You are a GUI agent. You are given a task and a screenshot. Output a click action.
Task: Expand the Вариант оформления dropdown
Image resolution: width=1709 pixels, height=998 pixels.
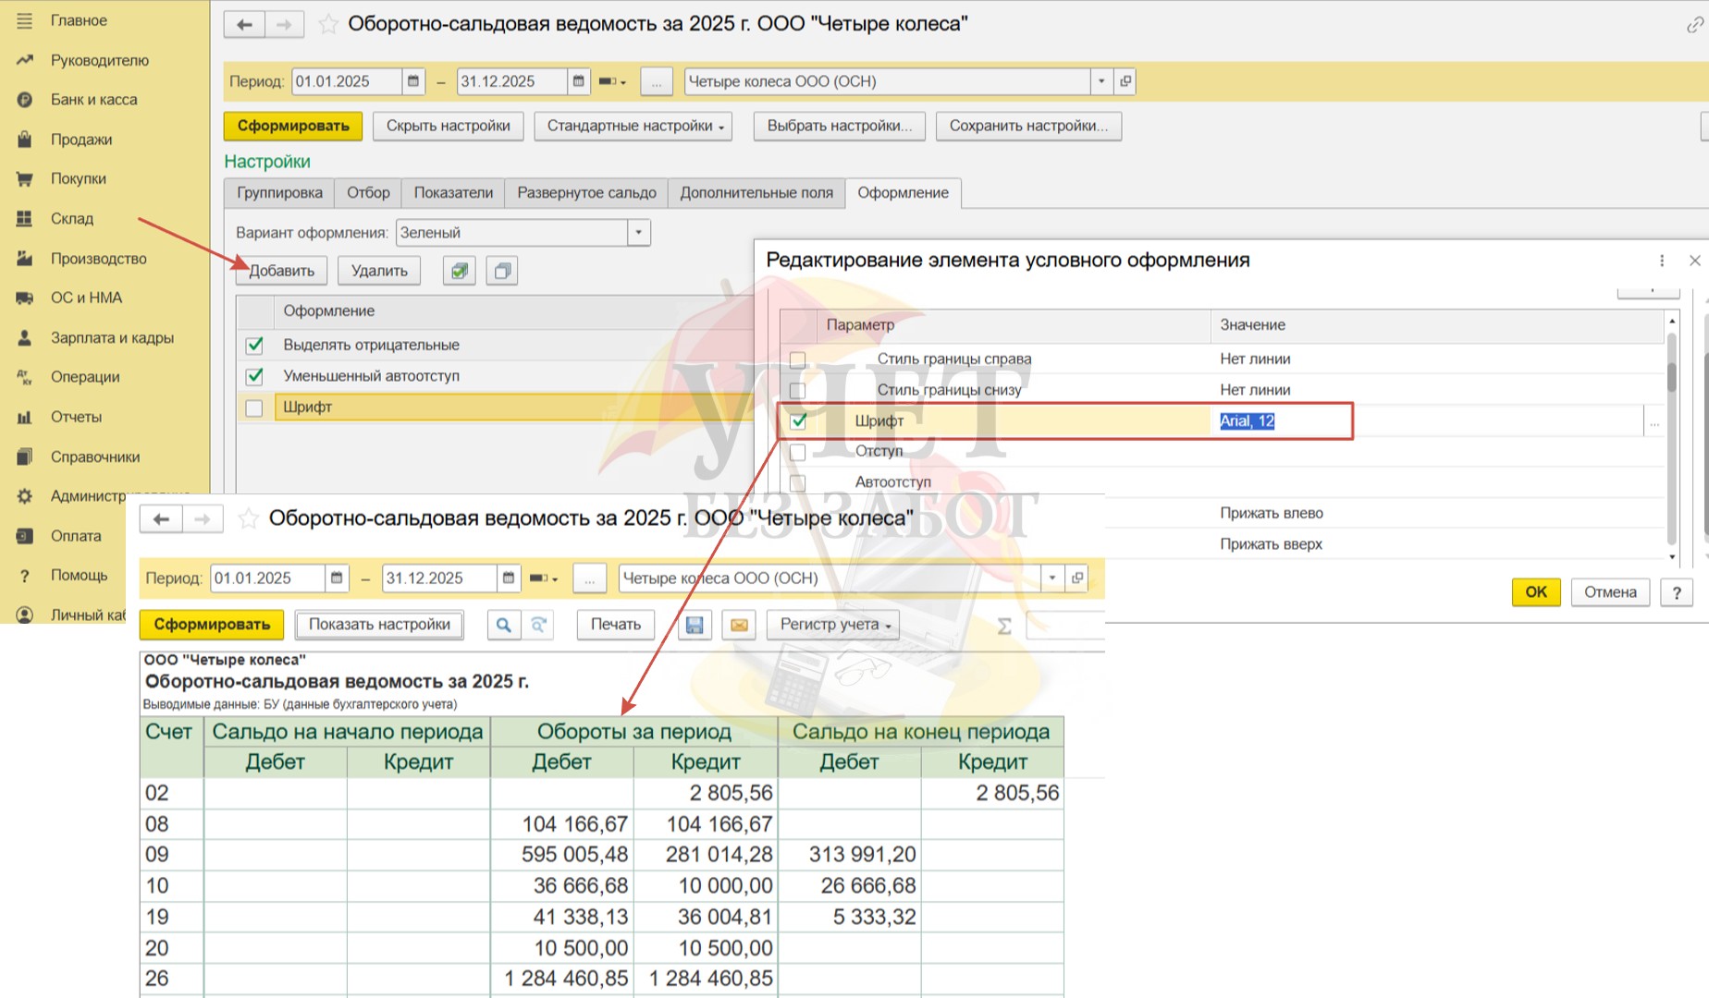(638, 233)
